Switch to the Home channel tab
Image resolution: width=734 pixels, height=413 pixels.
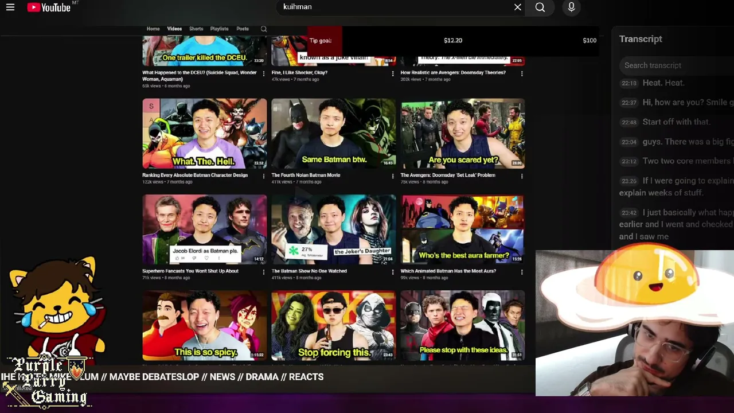(153, 29)
